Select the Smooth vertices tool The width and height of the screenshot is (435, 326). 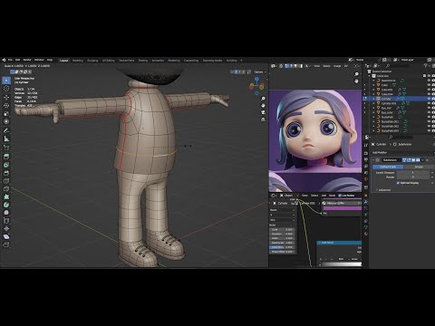(x=6, y=213)
